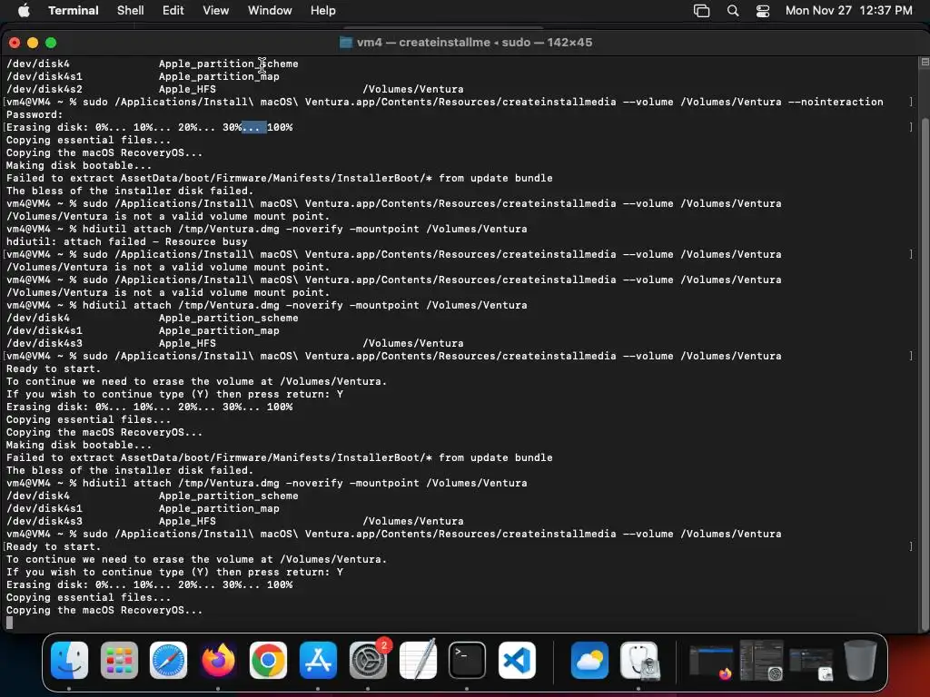Close the Terminal window with red button
The width and height of the screenshot is (930, 697).
point(15,43)
